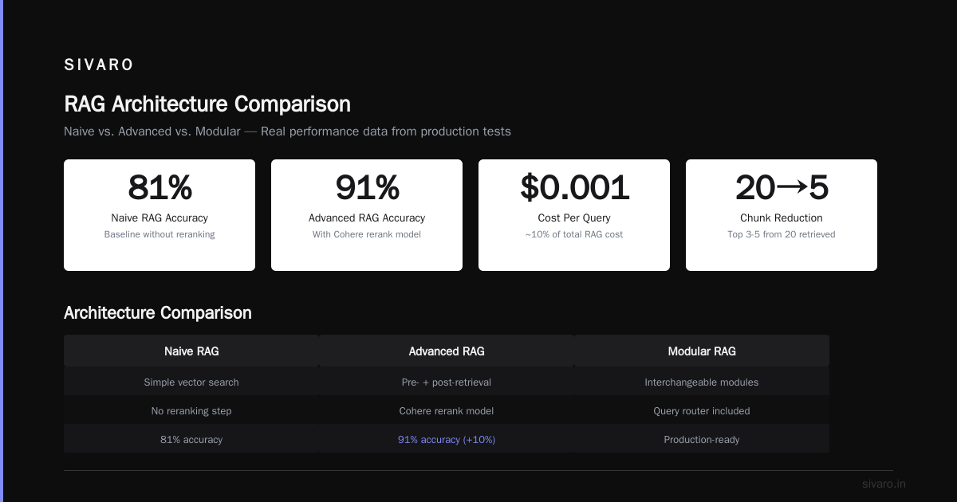Image resolution: width=957 pixels, height=502 pixels.
Task: Open the sivaro.in footer link
Action: coord(884,484)
